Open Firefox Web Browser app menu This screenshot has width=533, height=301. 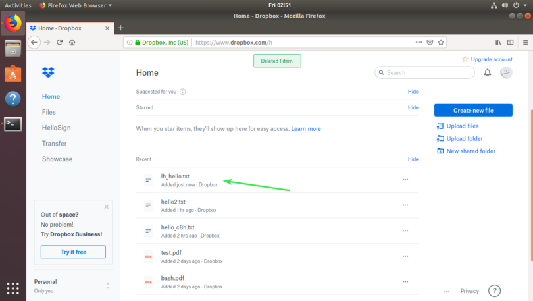(x=76, y=5)
